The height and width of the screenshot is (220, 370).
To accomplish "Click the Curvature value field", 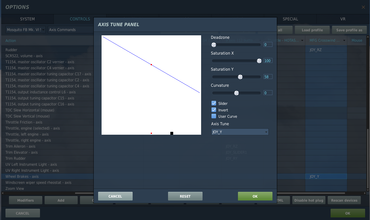I will (268, 93).
